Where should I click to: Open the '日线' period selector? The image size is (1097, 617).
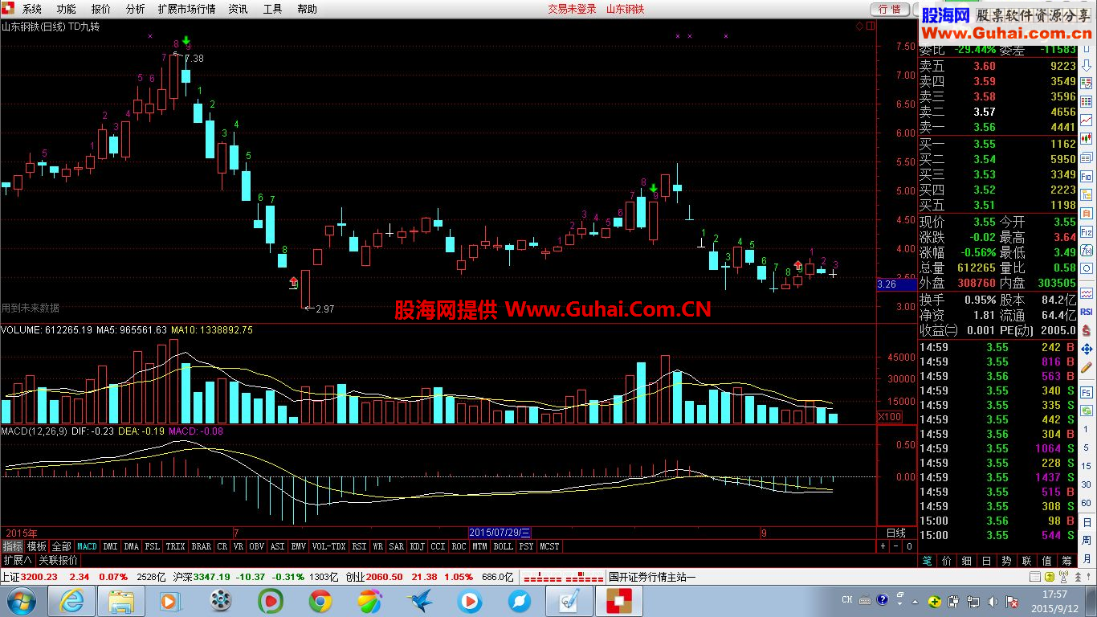coord(895,533)
